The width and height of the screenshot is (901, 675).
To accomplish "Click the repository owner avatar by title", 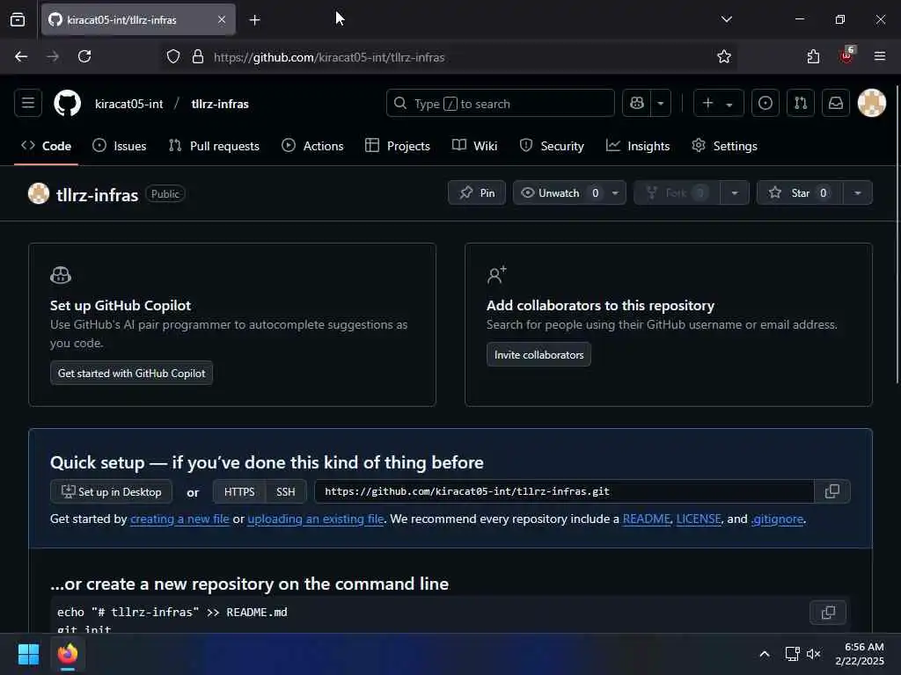I will coord(39,193).
